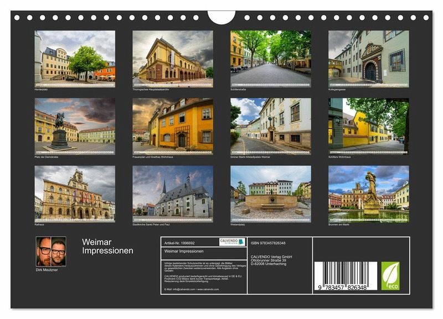
Task: Click the large title "Weimar Impressionen"
Action: (107, 246)
